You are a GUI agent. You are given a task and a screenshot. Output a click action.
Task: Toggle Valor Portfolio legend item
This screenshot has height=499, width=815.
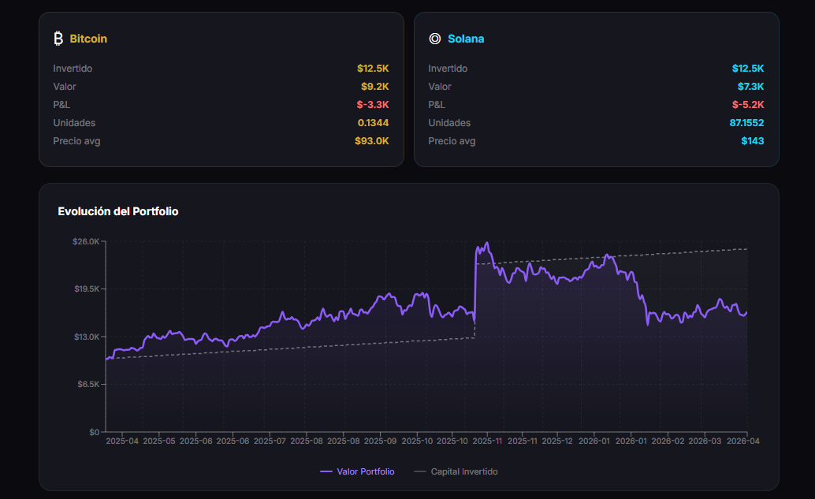point(357,471)
